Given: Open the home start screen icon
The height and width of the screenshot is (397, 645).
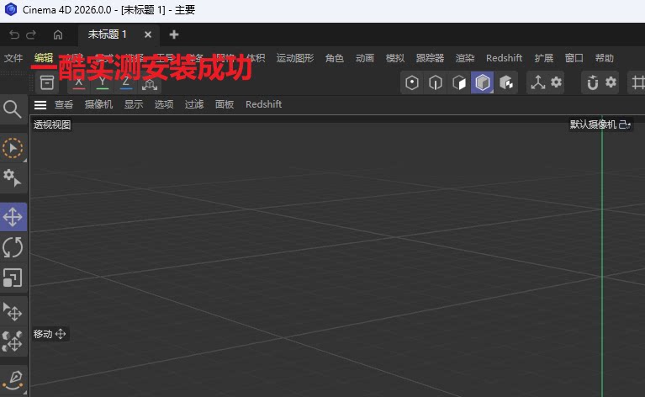Looking at the screenshot, I should click(x=58, y=34).
